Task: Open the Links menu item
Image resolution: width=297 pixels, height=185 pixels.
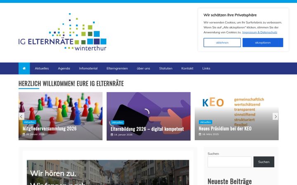Action: [206, 68]
